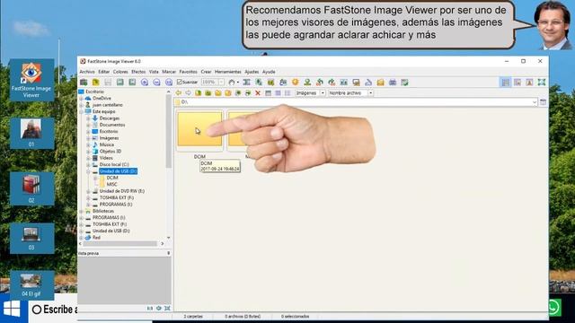Screen dimensions: 575x323
Task: Open the Archivo menu
Action: [87, 72]
